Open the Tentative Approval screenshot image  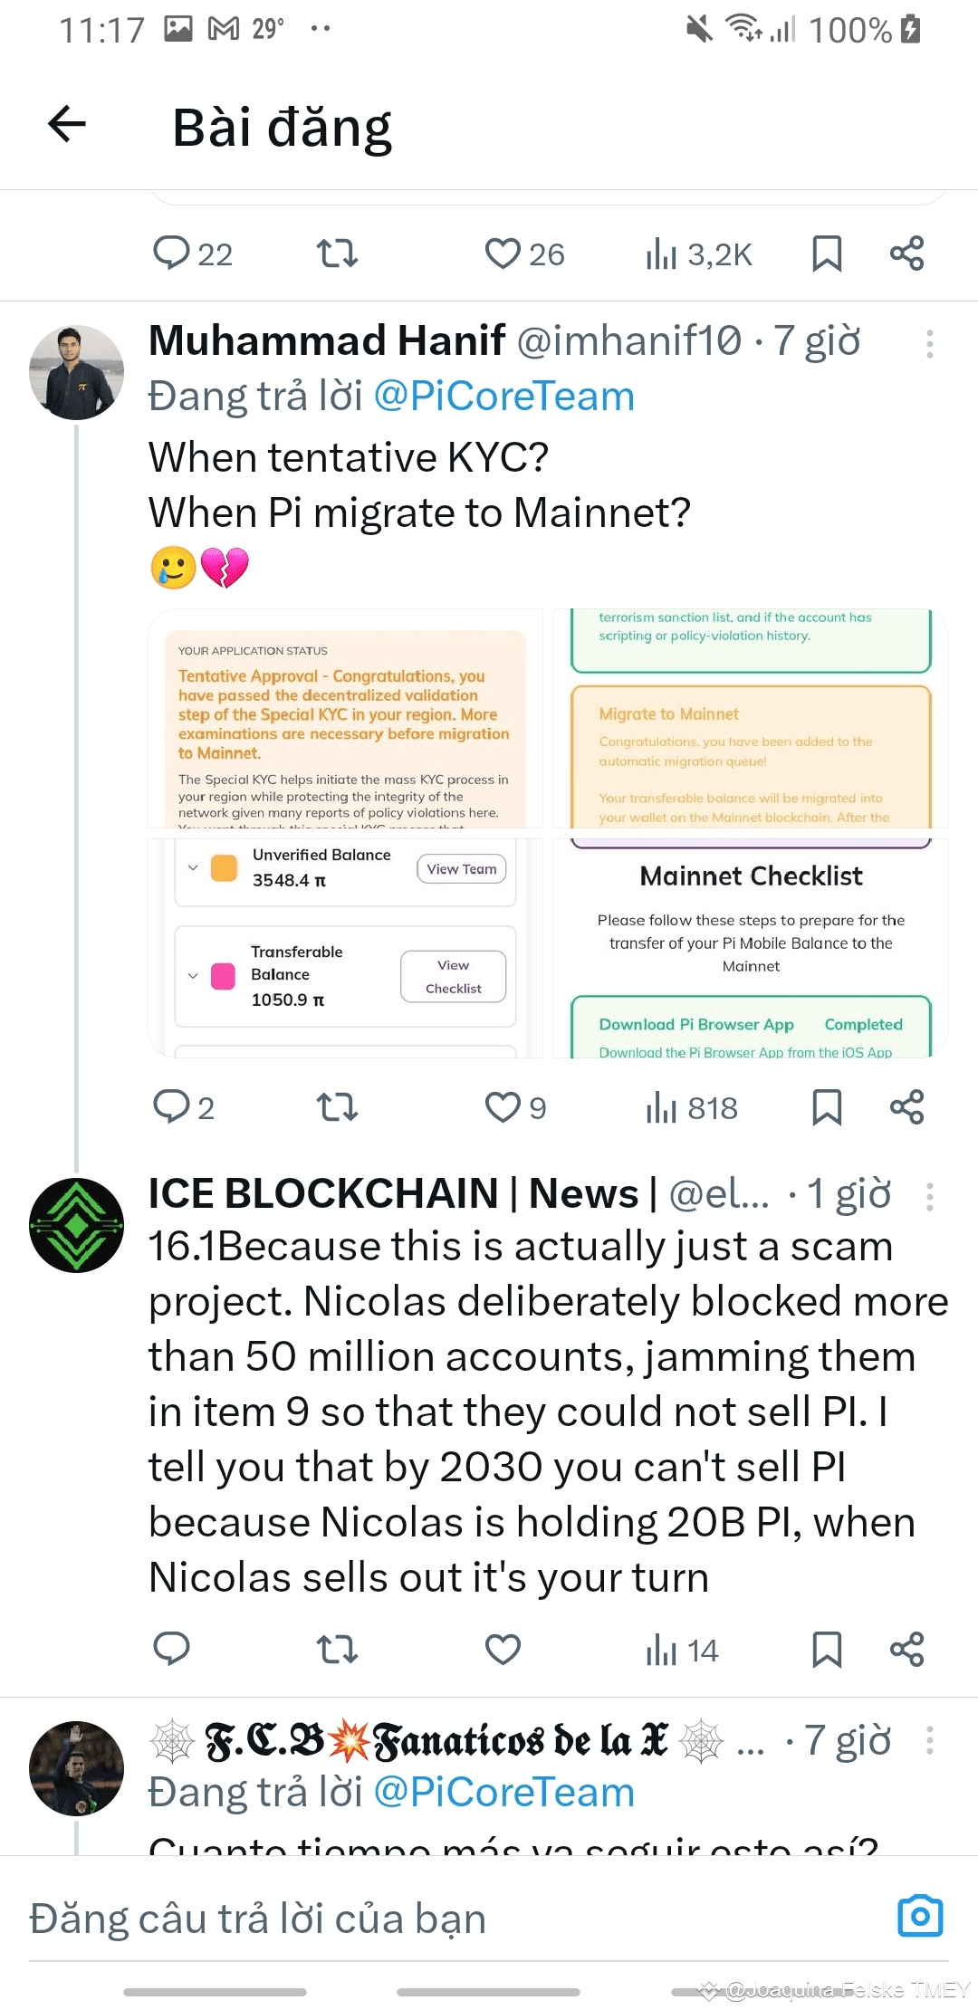click(x=345, y=719)
